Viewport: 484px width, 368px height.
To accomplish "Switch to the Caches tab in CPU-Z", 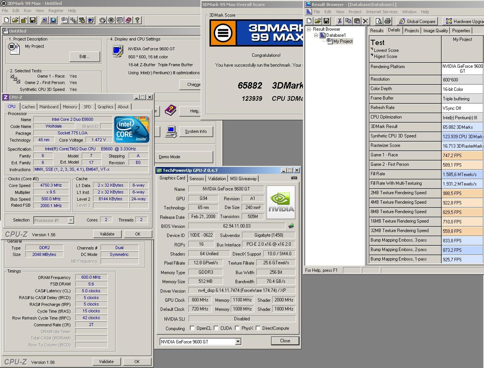I will tap(28, 107).
